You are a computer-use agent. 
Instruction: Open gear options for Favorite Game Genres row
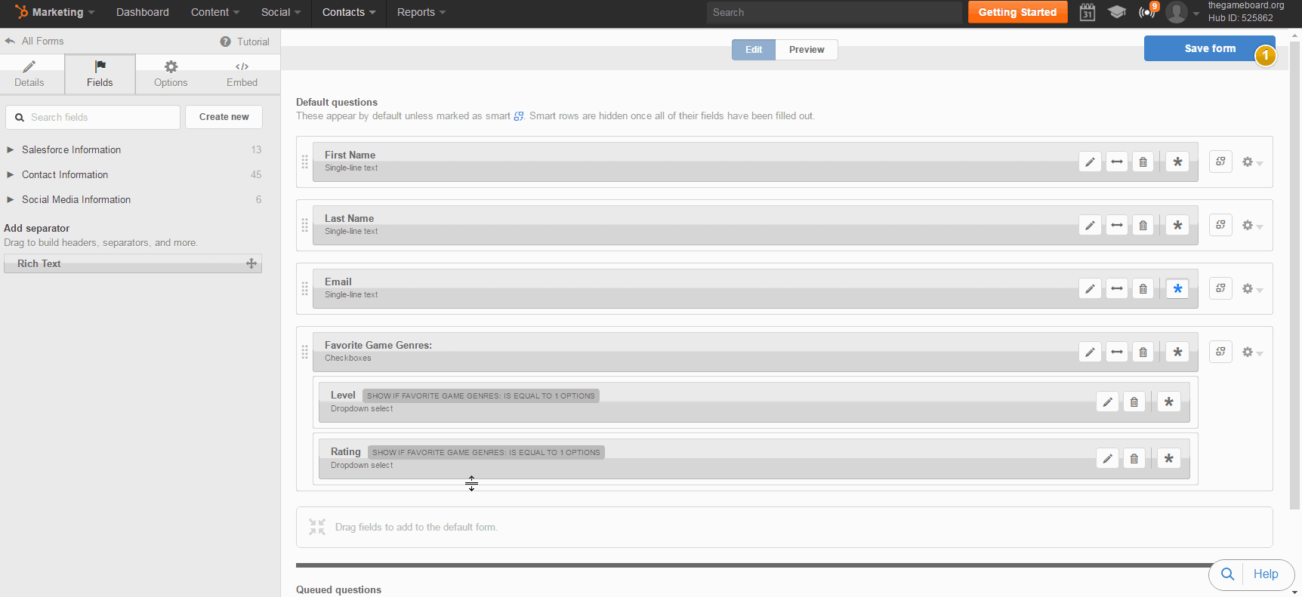1252,352
